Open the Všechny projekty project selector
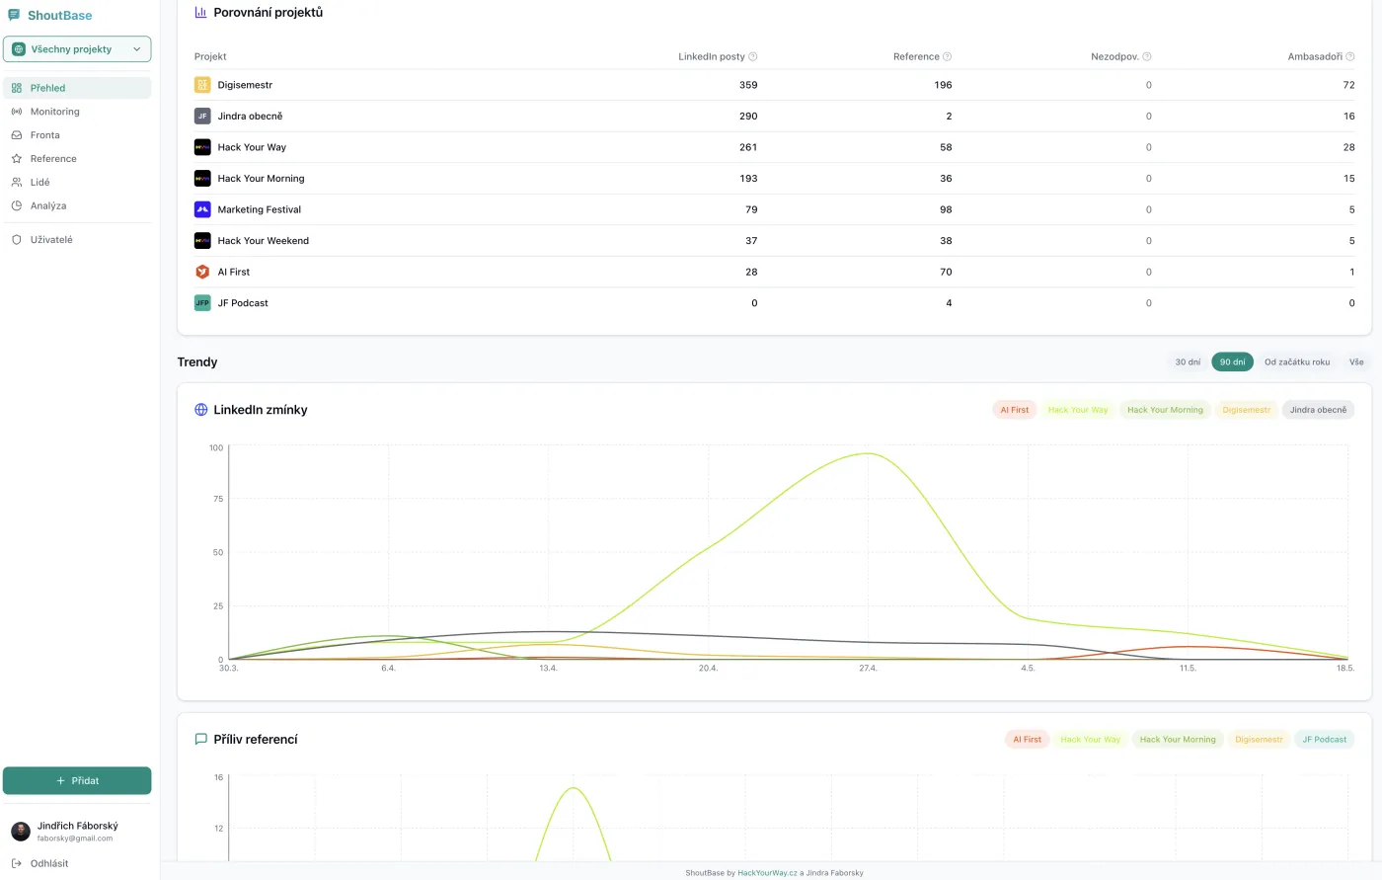1382x880 pixels. pyautogui.click(x=77, y=49)
